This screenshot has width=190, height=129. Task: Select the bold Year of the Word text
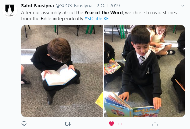[104, 13]
